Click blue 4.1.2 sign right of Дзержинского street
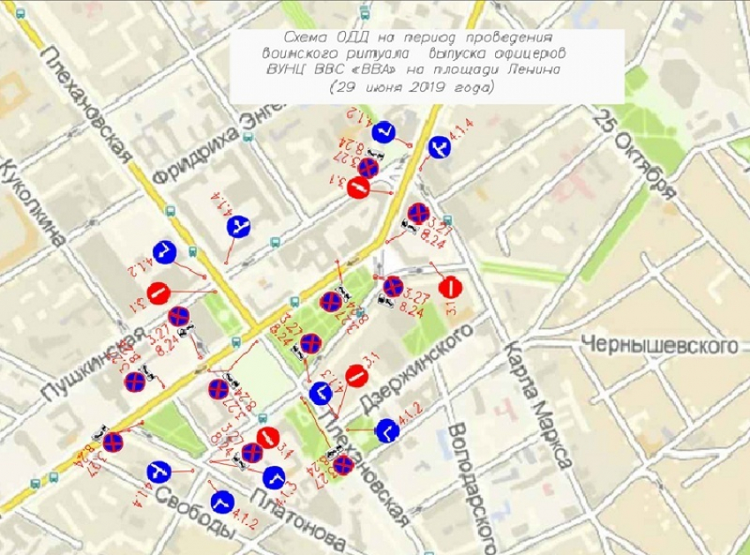Screen dimensions: 750x555 386,431
